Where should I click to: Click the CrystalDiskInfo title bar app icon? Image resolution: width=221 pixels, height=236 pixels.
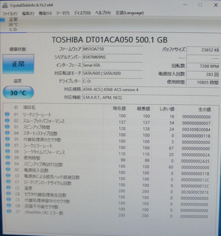(5, 6)
